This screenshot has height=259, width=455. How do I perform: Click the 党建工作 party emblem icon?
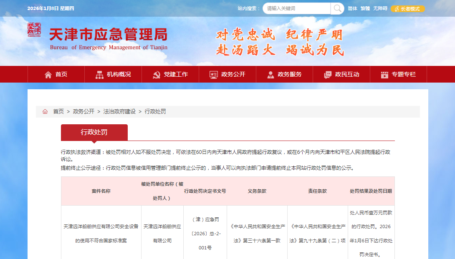pos(157,75)
